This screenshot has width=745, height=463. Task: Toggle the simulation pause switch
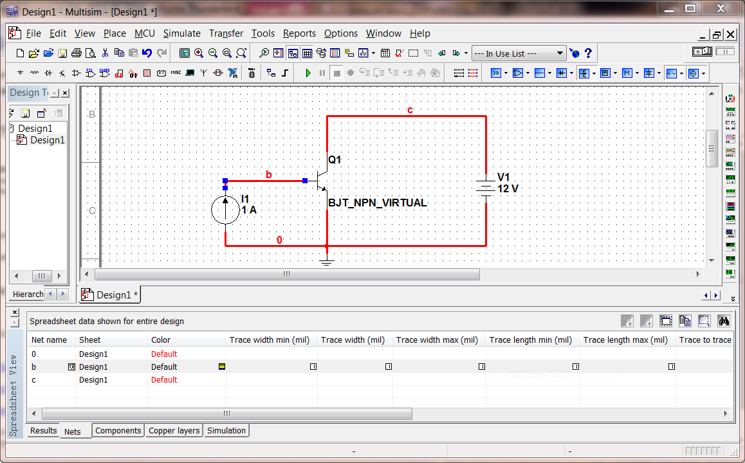(725, 51)
